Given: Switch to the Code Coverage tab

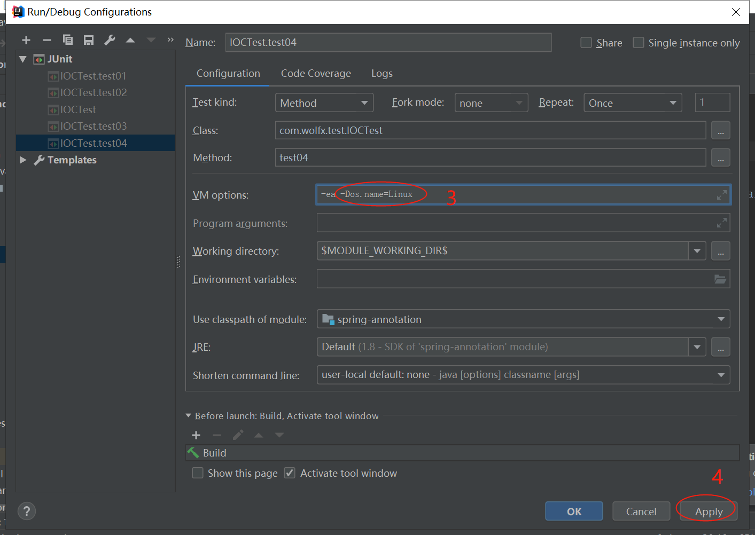Looking at the screenshot, I should click(316, 73).
